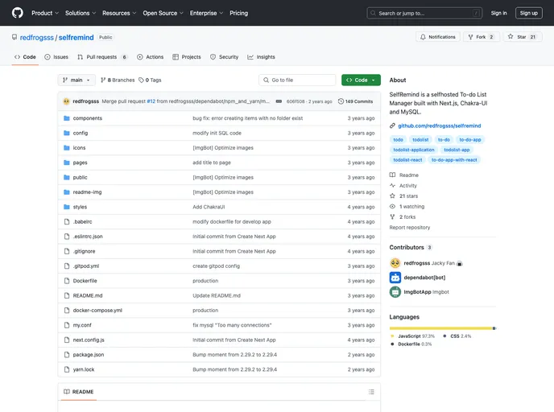Click the star icon beside 21 stars

[392, 196]
